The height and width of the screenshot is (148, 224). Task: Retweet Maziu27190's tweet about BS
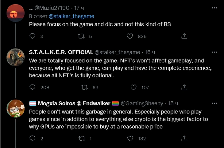pyautogui.click(x=82, y=36)
